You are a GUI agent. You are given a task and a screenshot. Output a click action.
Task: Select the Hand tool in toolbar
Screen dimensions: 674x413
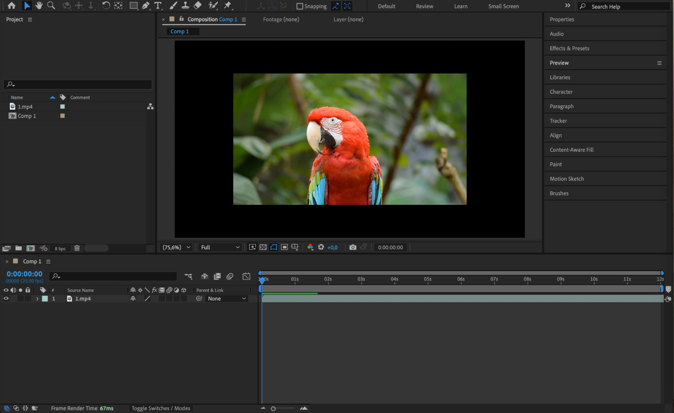(x=39, y=5)
